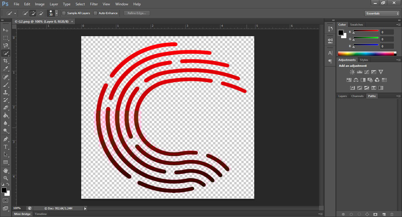Select the History Brush tool
Image resolution: width=402 pixels, height=217 pixels.
pos(6,100)
